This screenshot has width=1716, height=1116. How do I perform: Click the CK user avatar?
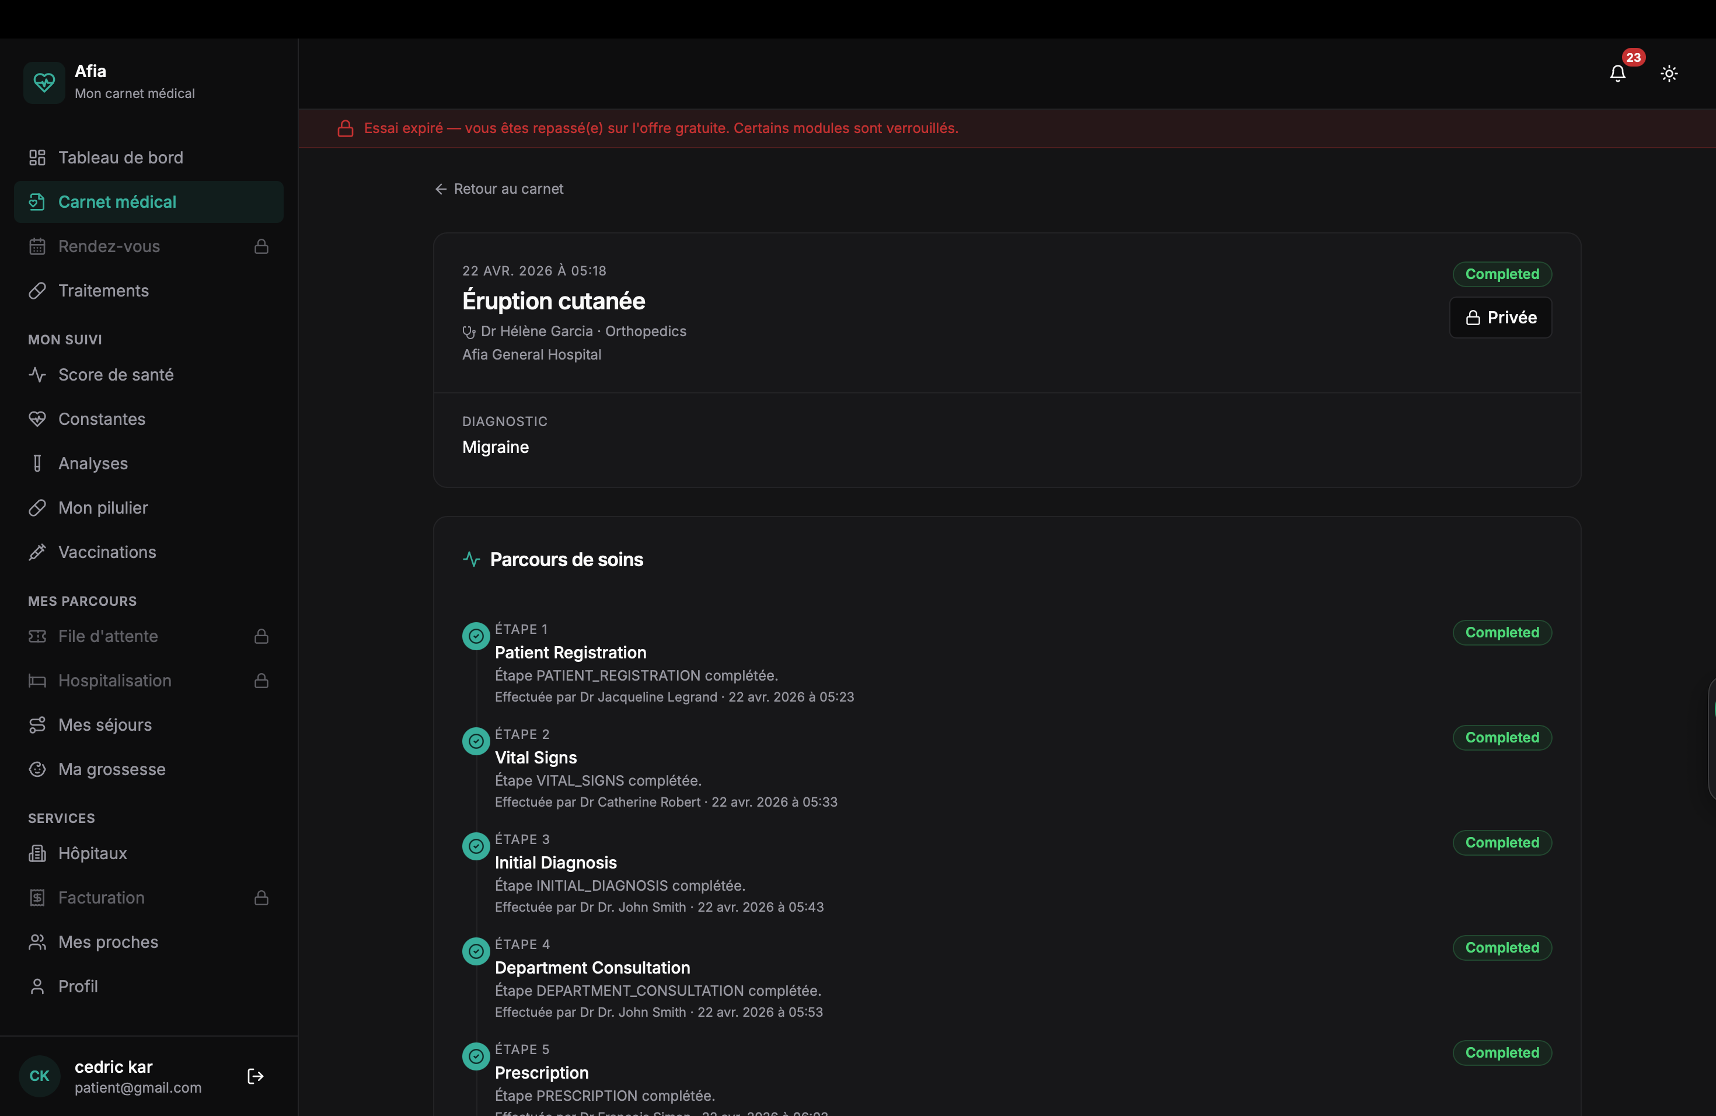[40, 1076]
